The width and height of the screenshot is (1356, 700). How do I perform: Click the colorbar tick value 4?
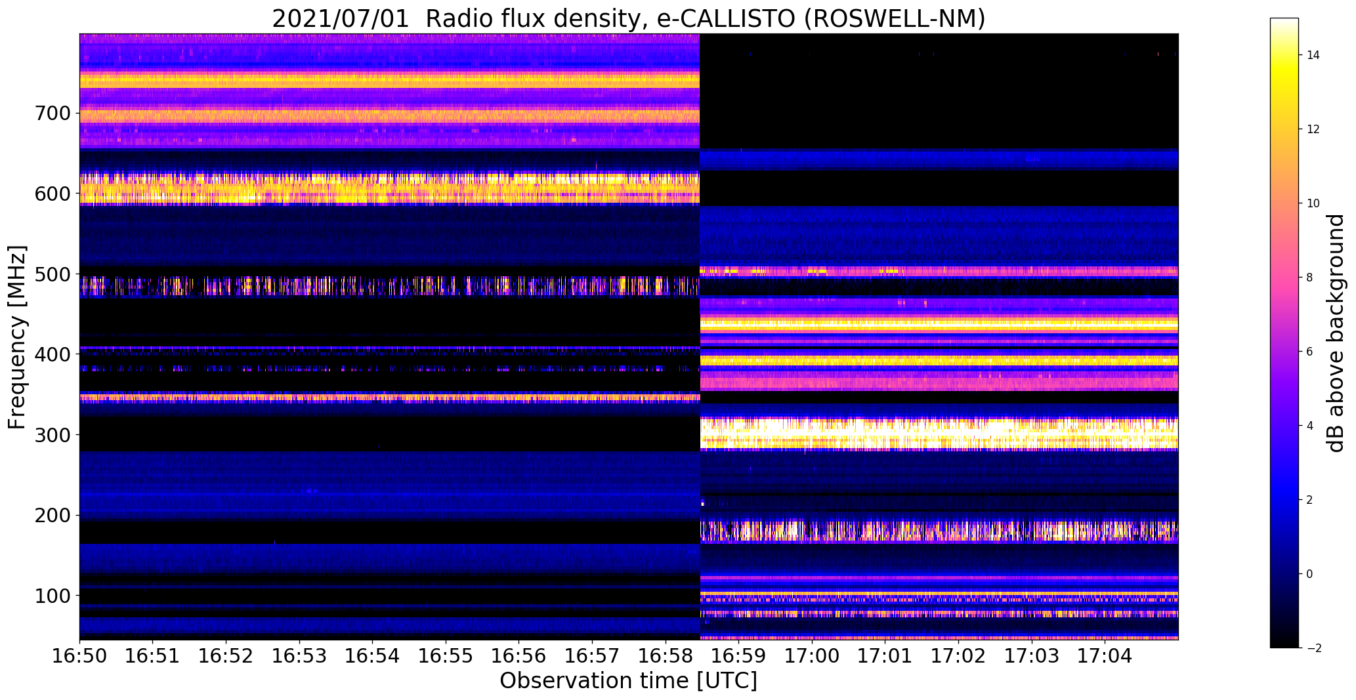[x=1310, y=426]
